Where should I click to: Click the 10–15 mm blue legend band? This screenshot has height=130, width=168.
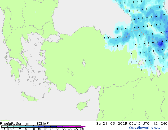(x=35, y=127)
